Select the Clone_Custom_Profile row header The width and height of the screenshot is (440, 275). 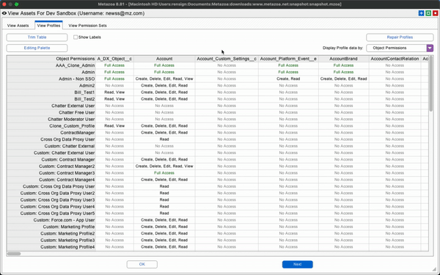click(x=51, y=126)
